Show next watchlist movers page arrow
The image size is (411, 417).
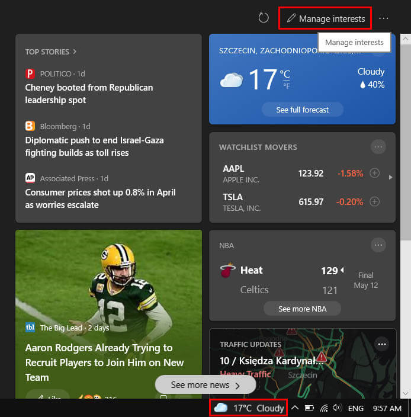(x=390, y=177)
